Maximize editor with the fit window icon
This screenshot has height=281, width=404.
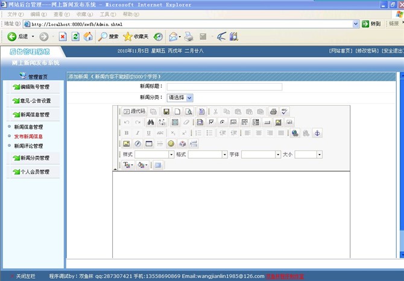click(158, 165)
